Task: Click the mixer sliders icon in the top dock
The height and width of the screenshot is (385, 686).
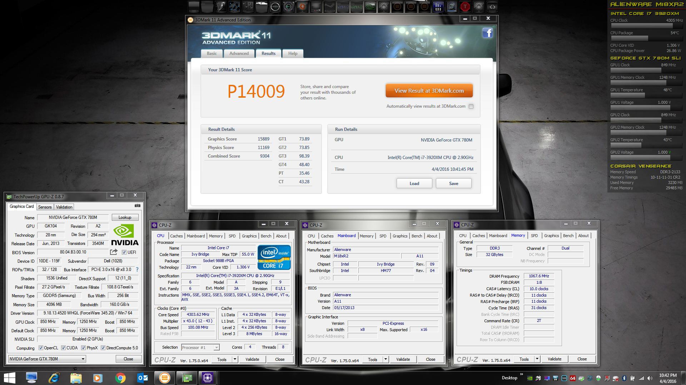Action: [x=248, y=6]
